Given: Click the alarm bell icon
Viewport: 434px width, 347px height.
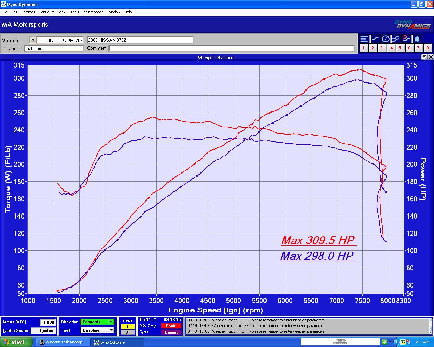Looking at the screenshot, I should click(x=417, y=39).
